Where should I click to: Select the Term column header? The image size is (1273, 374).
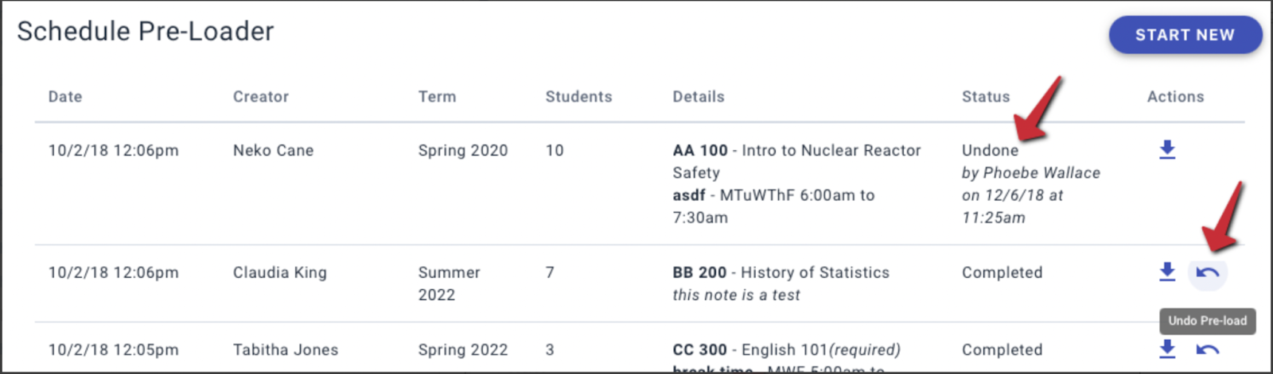[438, 97]
